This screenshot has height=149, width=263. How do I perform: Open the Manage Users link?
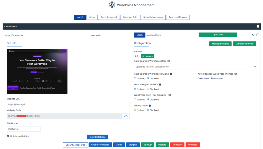(154, 35)
